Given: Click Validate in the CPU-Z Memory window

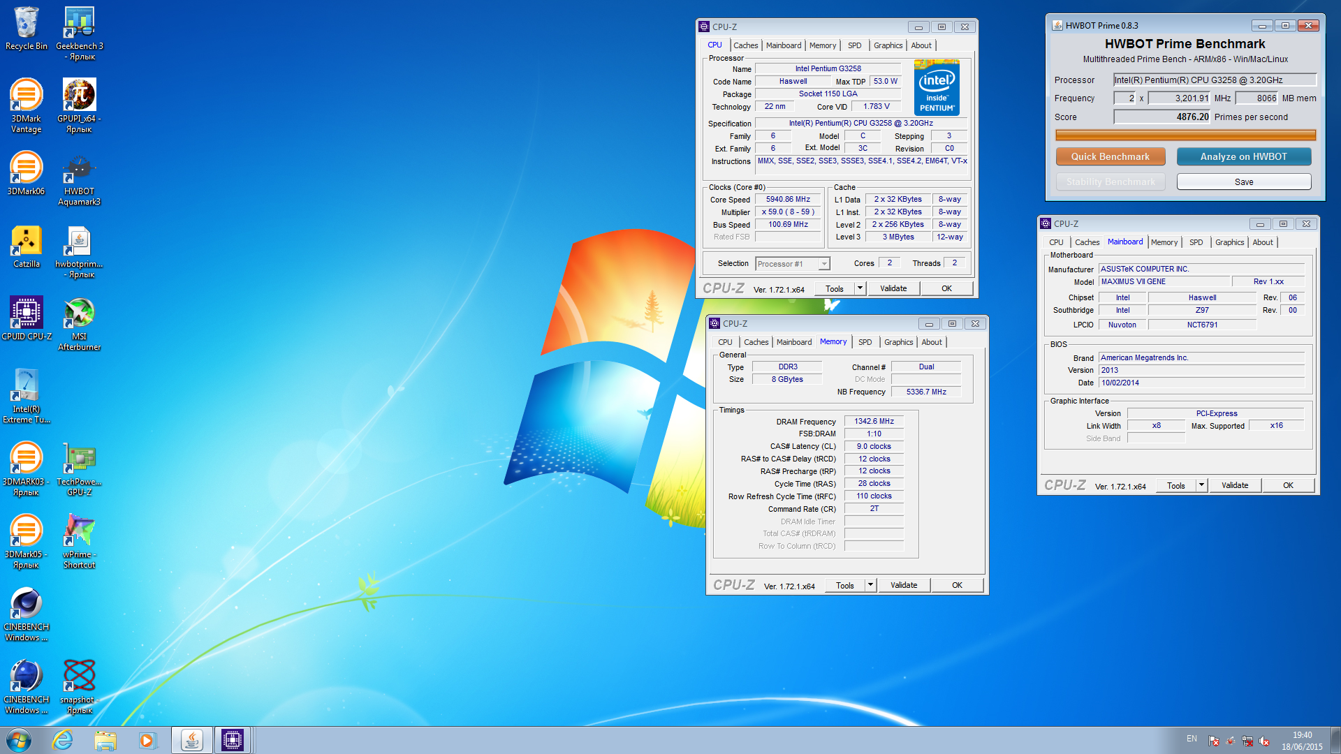Looking at the screenshot, I should [x=904, y=585].
